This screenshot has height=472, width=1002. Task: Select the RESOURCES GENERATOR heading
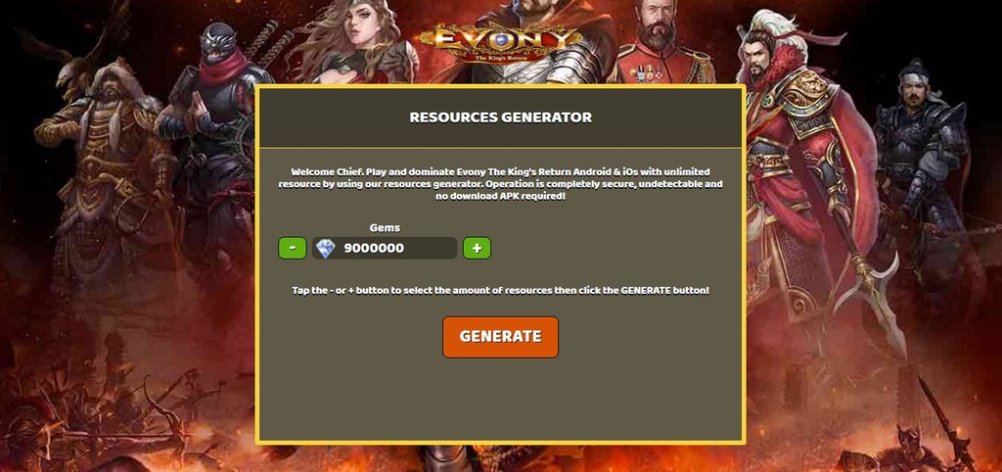click(500, 118)
